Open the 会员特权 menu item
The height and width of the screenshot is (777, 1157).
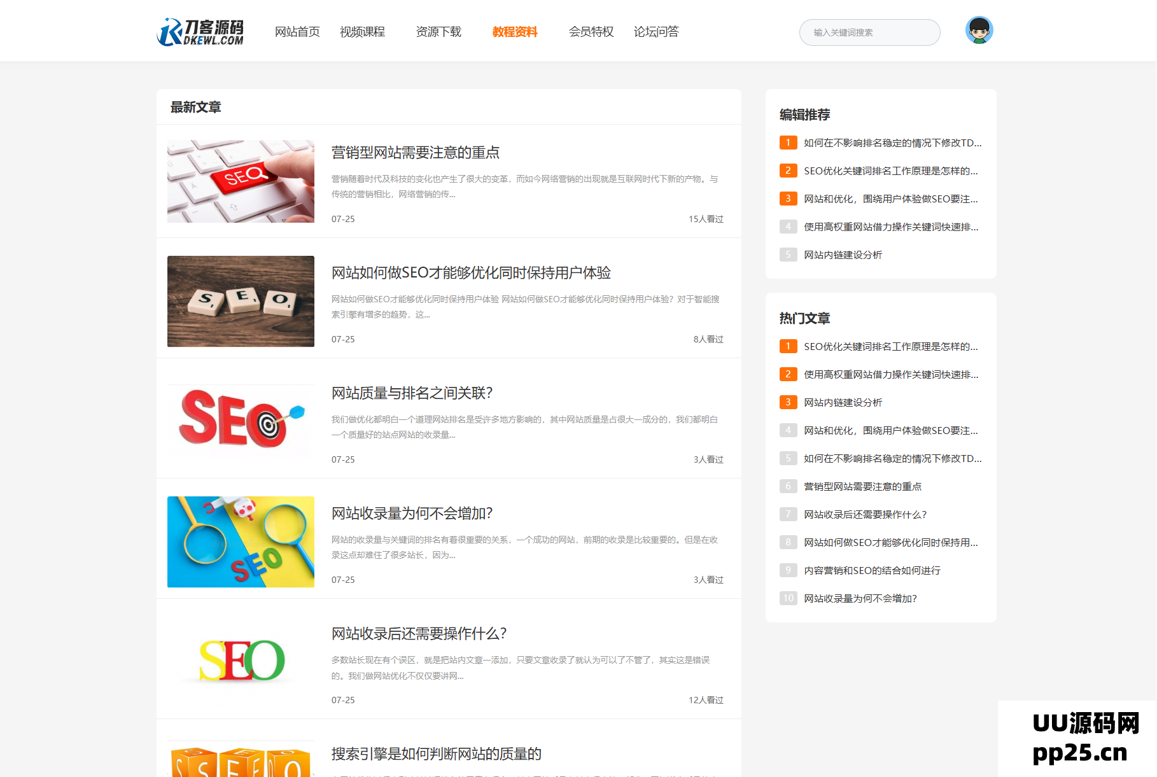(x=591, y=32)
